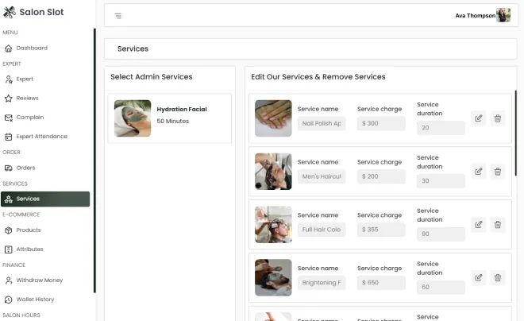This screenshot has height=321, width=524.
Task: Click the Attributes list icon
Action: 9,249
